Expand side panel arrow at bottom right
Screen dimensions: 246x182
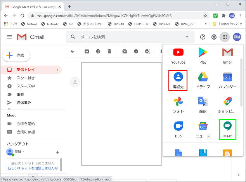239,175
